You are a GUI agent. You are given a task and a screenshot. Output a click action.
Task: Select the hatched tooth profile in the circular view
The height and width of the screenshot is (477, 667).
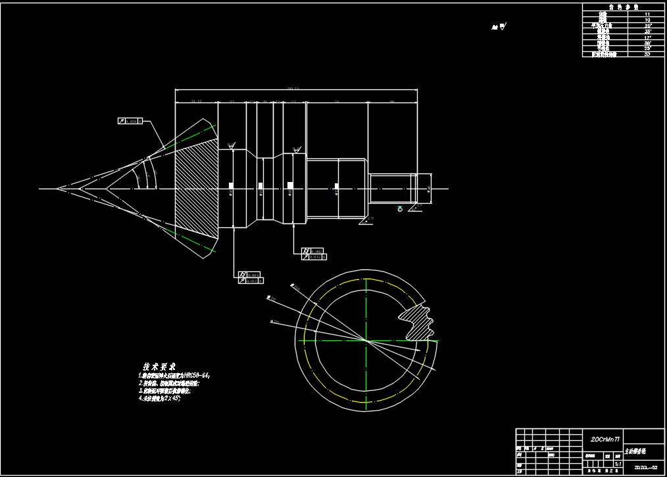[x=414, y=321]
